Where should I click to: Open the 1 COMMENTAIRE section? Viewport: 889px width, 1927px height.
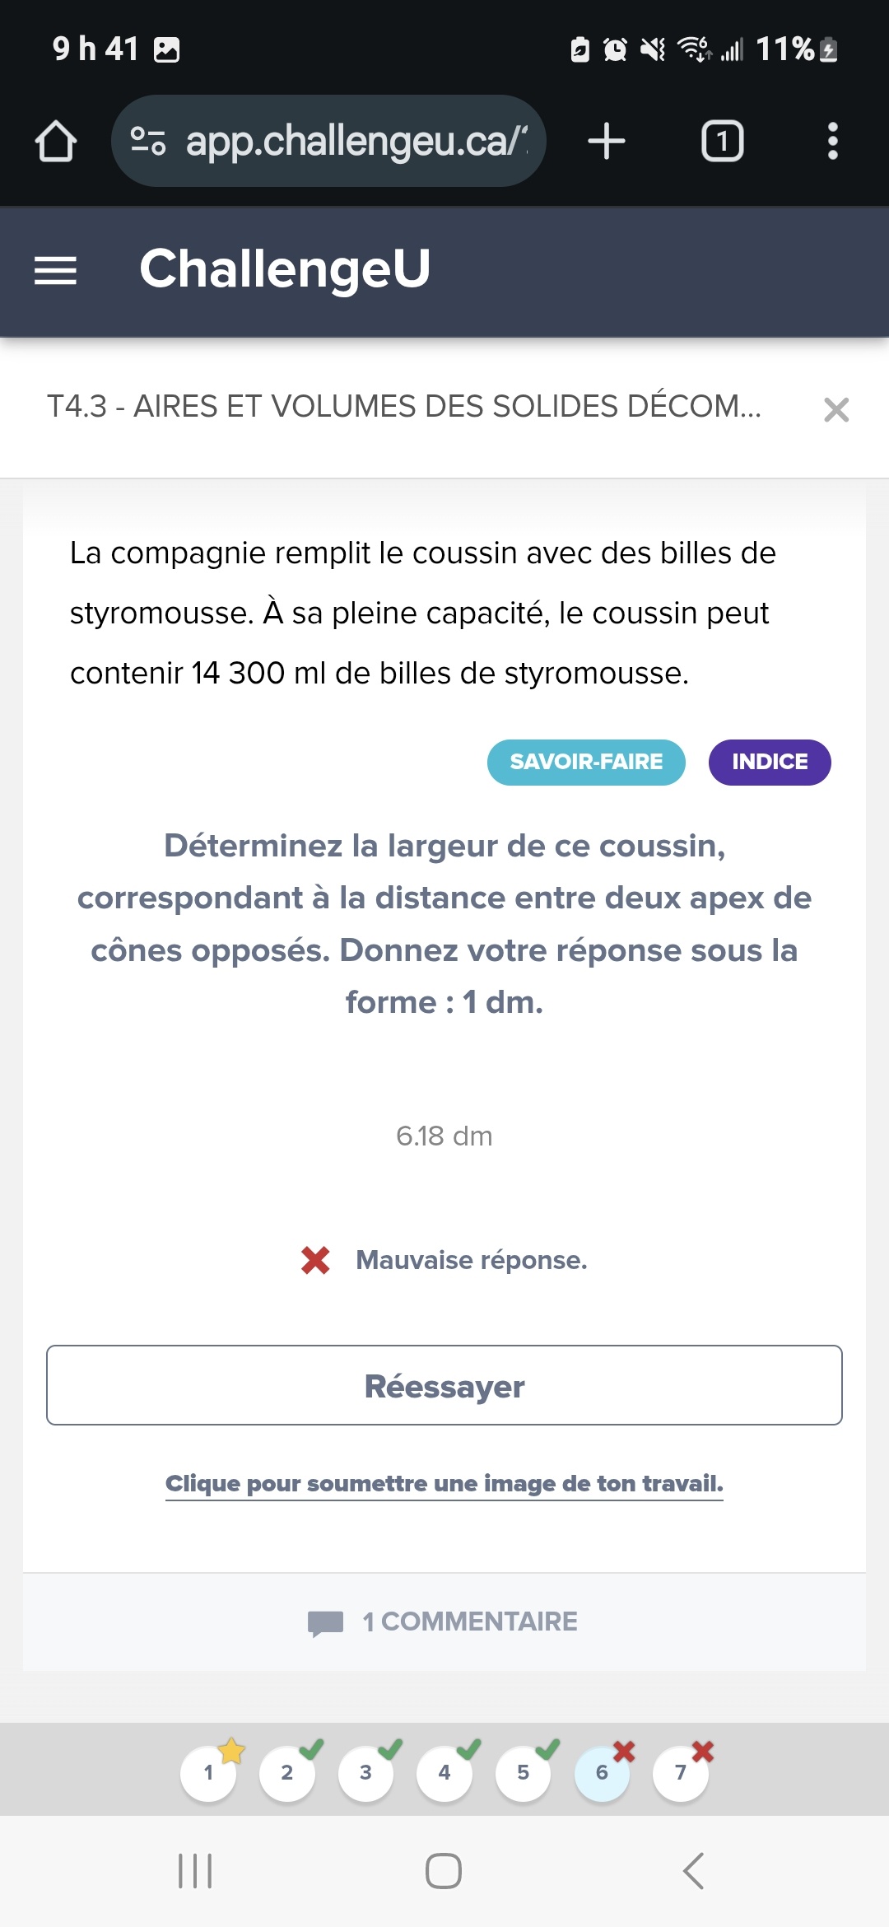[x=444, y=1621]
